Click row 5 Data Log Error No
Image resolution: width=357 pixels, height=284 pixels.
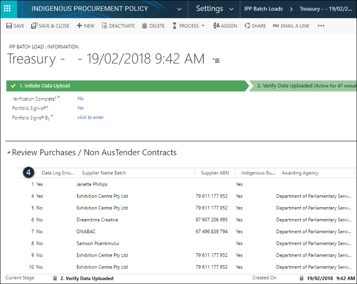(39, 208)
